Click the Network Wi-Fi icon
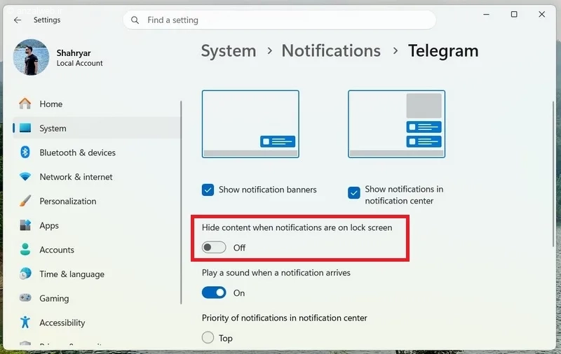This screenshot has height=354, width=561. pos(25,176)
